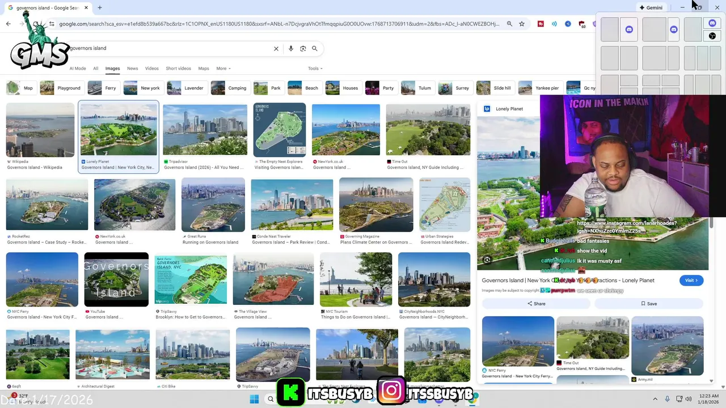Open NYC Ferry related image in preview panel

click(518, 341)
